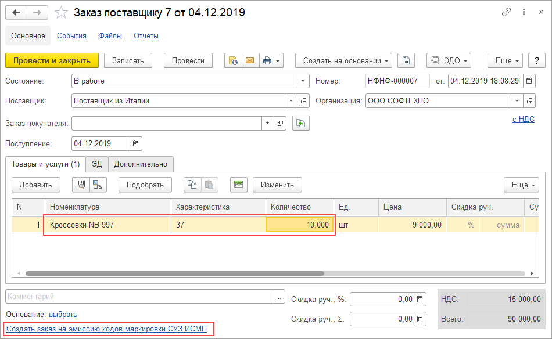Click load from data terminal icon
This screenshot has height=339, width=552.
[x=98, y=185]
